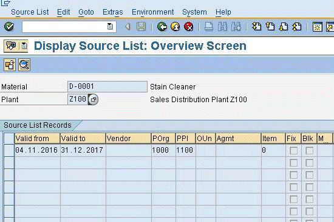334x222 pixels.
Task: Toggle Fix checkbox in the third table row
Action: tap(293, 175)
